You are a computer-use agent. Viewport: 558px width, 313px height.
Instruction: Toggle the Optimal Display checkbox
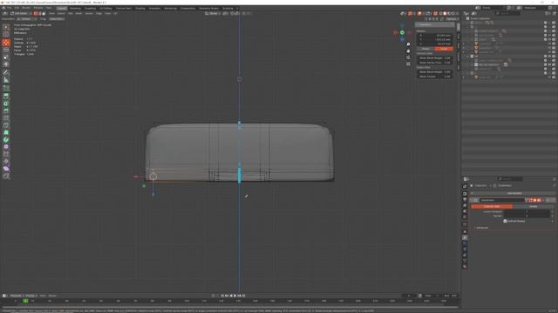click(x=505, y=221)
